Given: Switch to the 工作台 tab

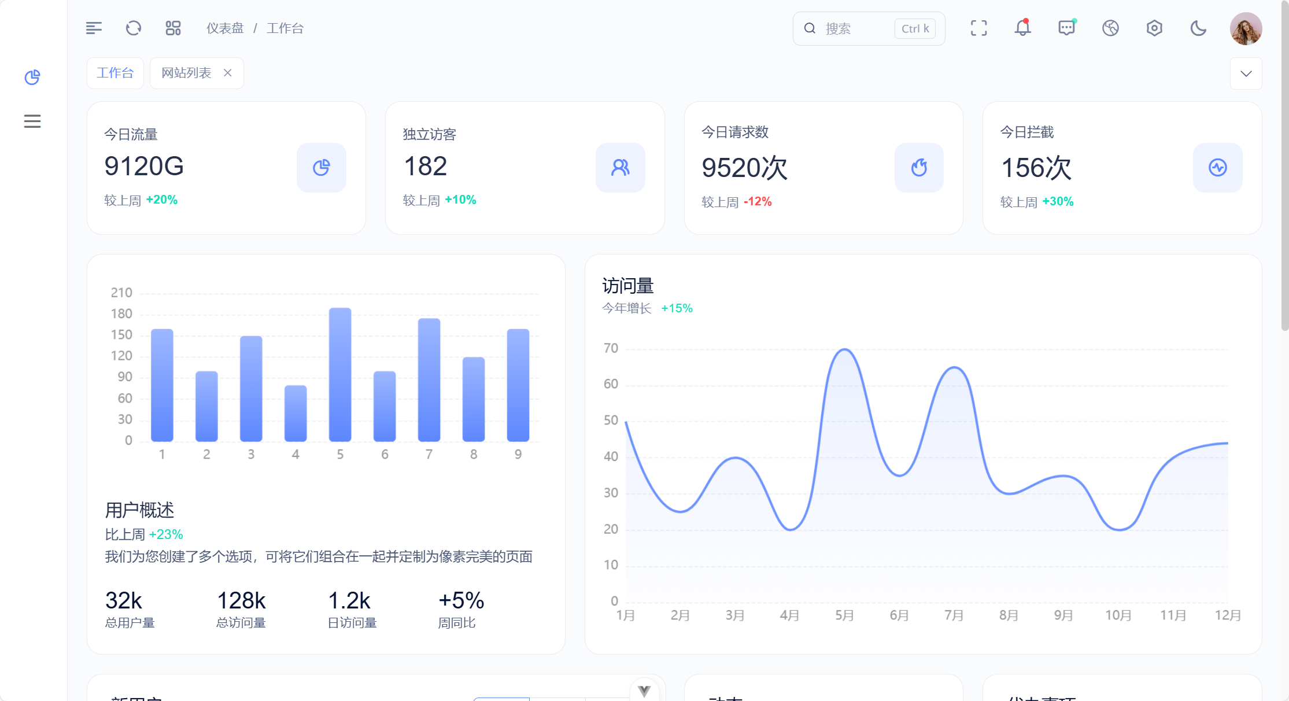Looking at the screenshot, I should 115,73.
